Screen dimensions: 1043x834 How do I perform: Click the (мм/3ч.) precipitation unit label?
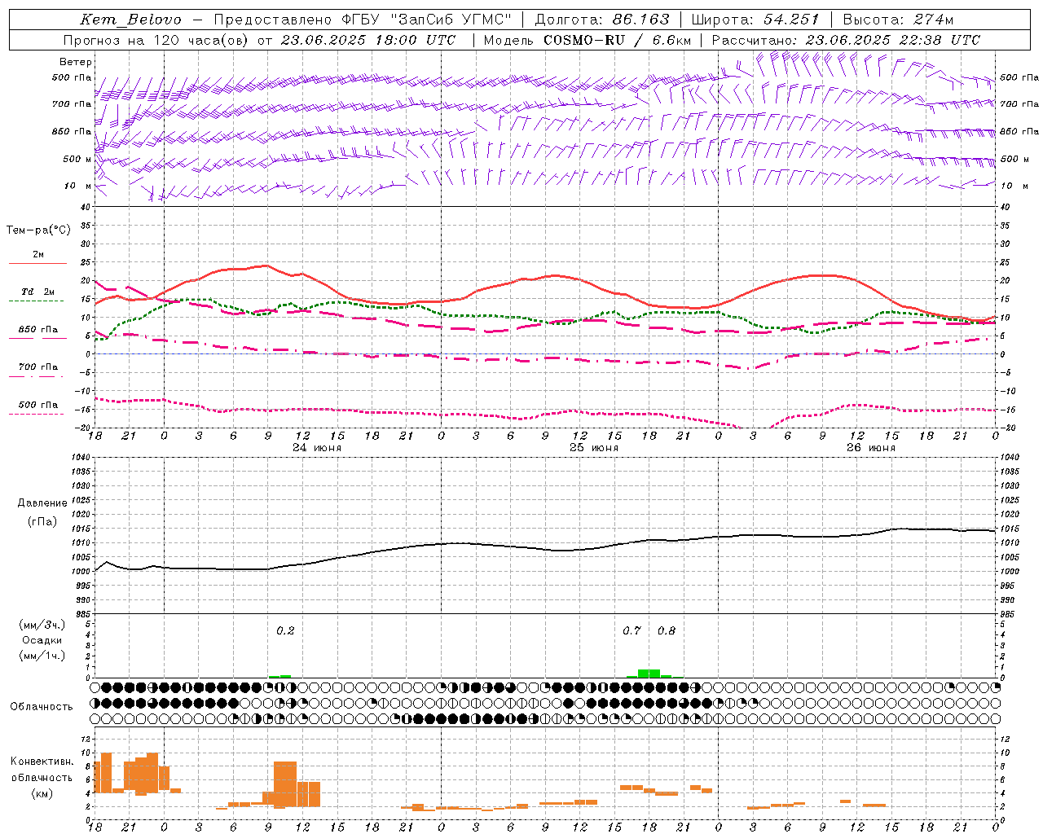pyautogui.click(x=42, y=625)
